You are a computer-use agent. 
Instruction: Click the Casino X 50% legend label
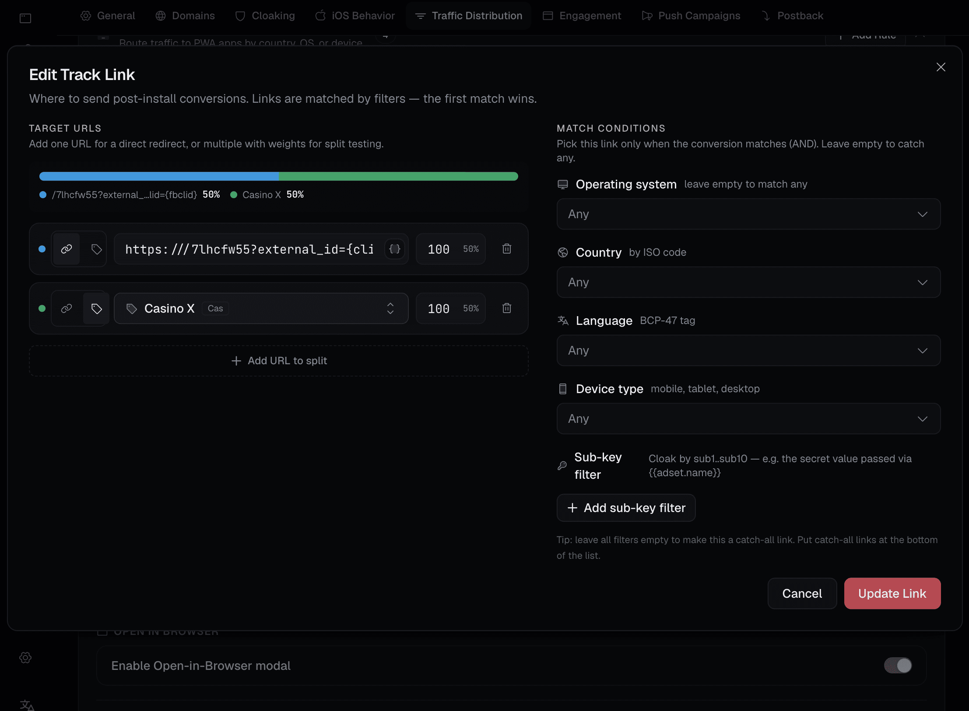[267, 195]
